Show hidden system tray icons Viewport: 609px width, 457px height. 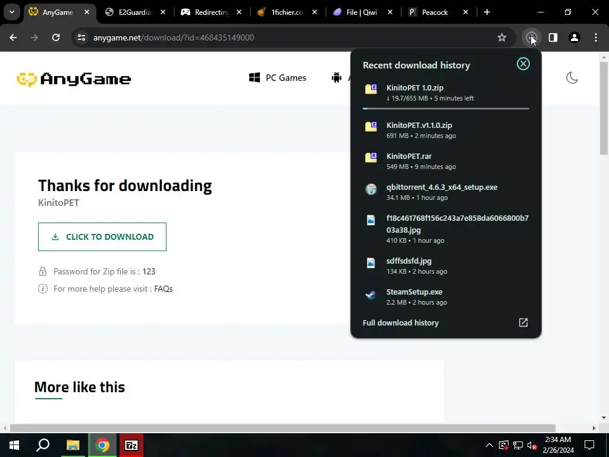(x=489, y=445)
